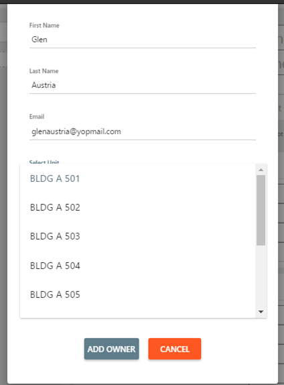The height and width of the screenshot is (385, 284).
Task: Select the BLDG A 504 option
Action: 137,266
